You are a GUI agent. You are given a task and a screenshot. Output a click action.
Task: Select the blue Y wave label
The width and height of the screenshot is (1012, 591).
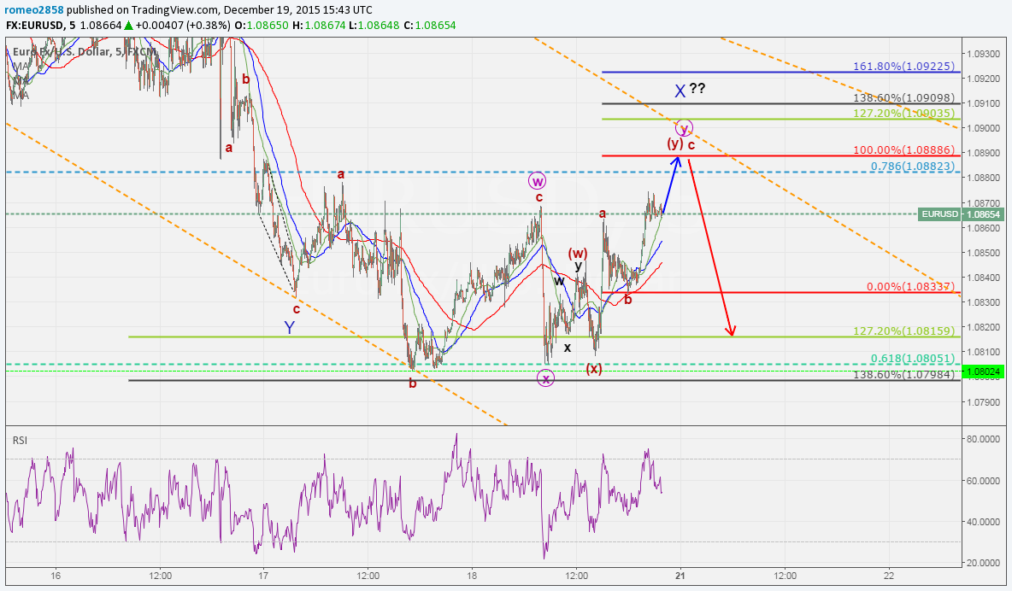tap(290, 328)
